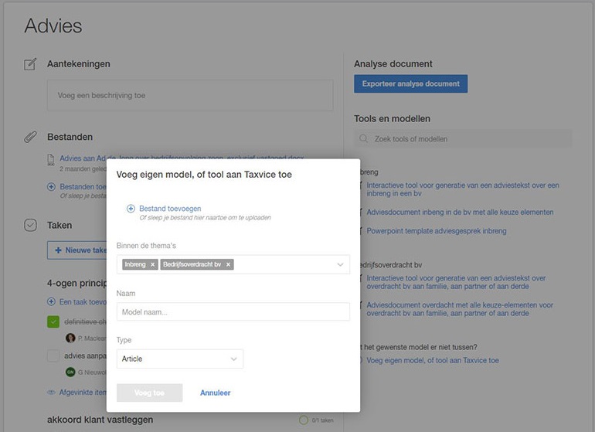Click the green GN avatar of G Nieuwo
Viewport: 595px width, 432px height.
[70, 372]
